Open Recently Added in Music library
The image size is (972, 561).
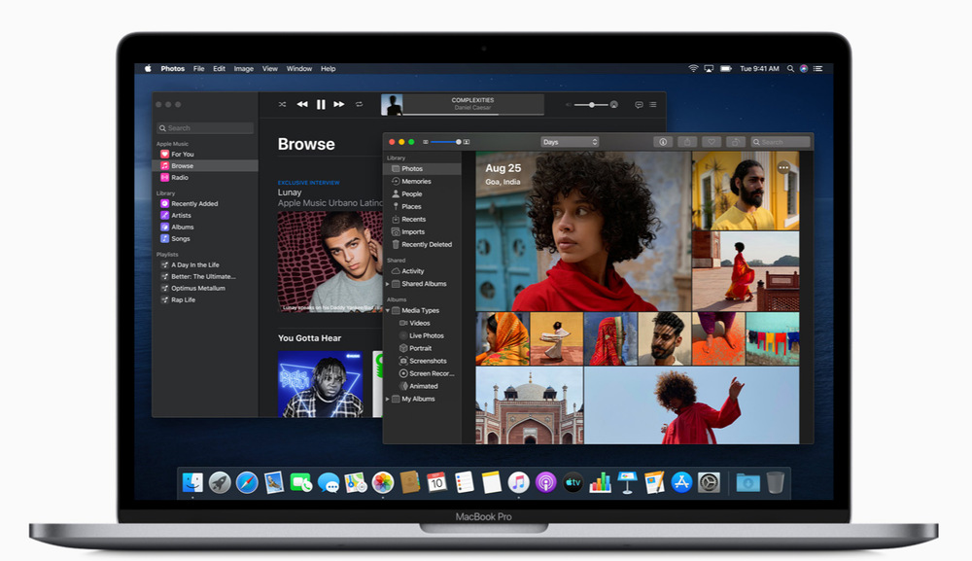click(x=205, y=203)
